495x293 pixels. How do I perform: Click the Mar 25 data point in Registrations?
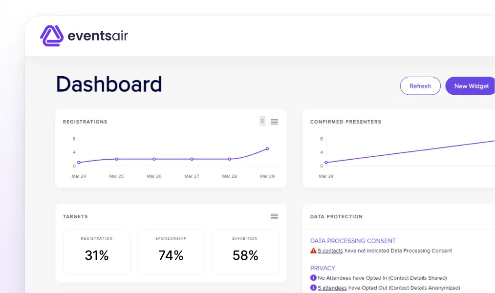pyautogui.click(x=116, y=159)
